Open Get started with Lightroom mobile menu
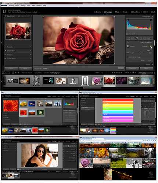The width and height of the screenshot is (158, 183). pos(24,12)
